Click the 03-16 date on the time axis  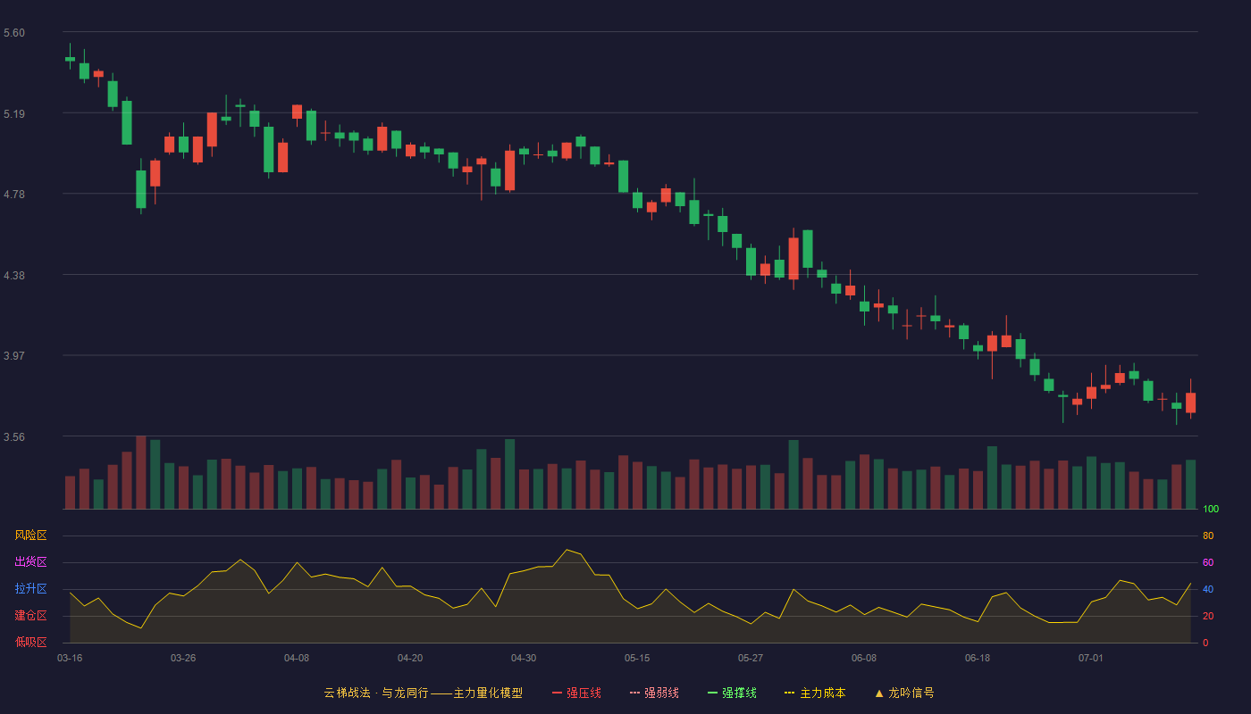coord(70,658)
